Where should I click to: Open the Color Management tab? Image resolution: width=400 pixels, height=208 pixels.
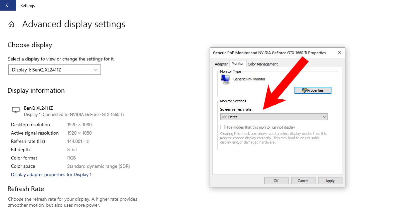[x=263, y=64]
